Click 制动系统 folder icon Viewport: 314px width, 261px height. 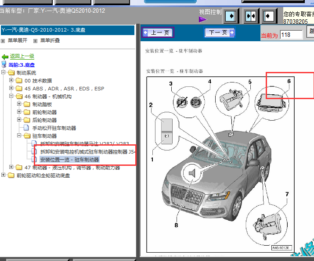coord(11,73)
